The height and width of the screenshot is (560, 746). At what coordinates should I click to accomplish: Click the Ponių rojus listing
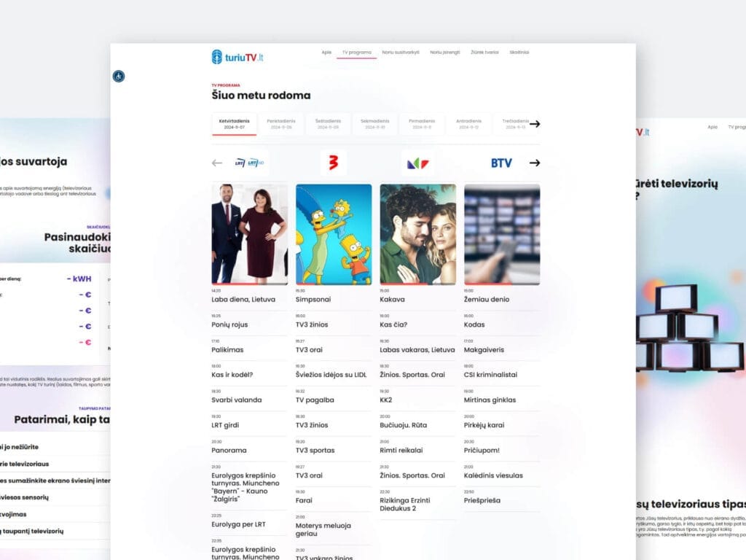pyautogui.click(x=229, y=324)
